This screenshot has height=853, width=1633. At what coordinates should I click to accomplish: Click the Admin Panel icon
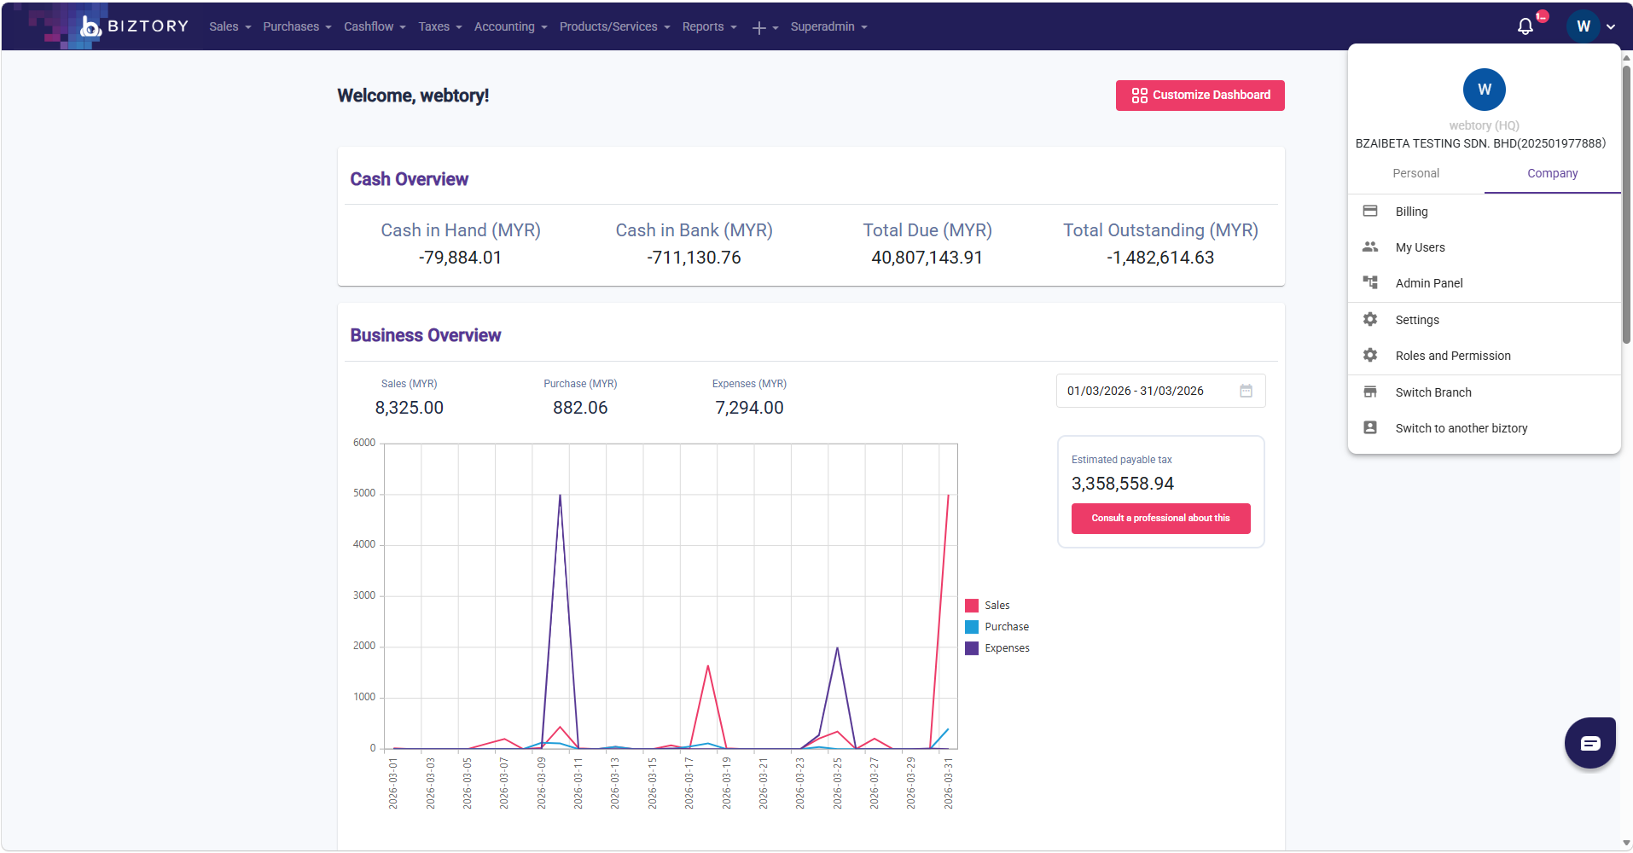1370,282
